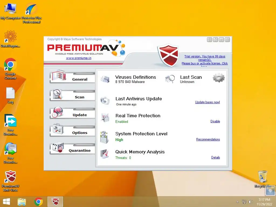Open the Recommendations link
This screenshot has width=276, height=207.
click(208, 139)
